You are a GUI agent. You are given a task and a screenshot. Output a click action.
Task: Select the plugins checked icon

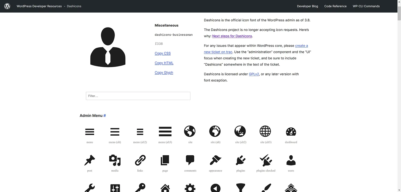[x=265, y=160]
